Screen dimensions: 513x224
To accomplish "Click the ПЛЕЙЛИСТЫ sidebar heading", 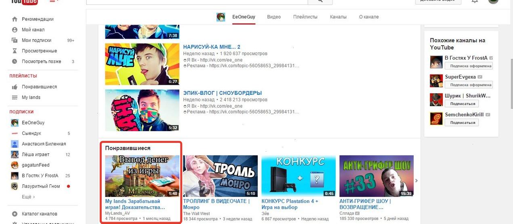I will (x=23, y=76).
